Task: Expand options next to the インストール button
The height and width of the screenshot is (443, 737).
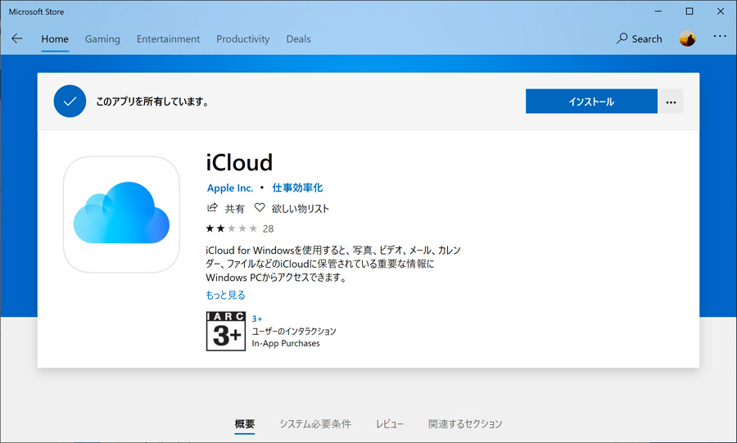Action: pyautogui.click(x=671, y=102)
